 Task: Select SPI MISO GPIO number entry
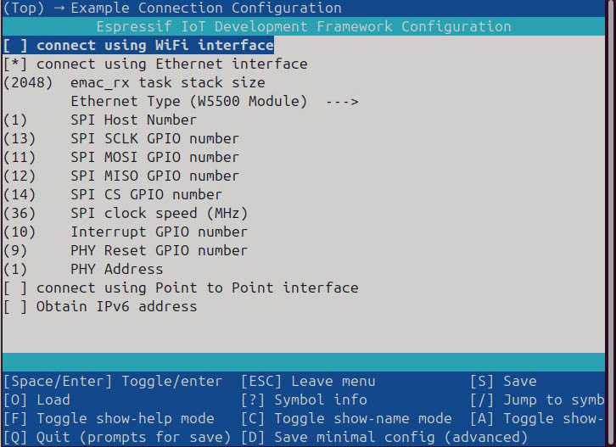click(154, 176)
